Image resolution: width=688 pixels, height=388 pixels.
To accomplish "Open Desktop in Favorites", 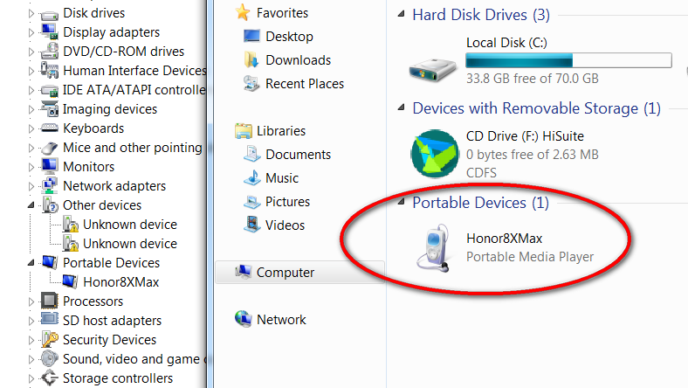I will coord(289,37).
